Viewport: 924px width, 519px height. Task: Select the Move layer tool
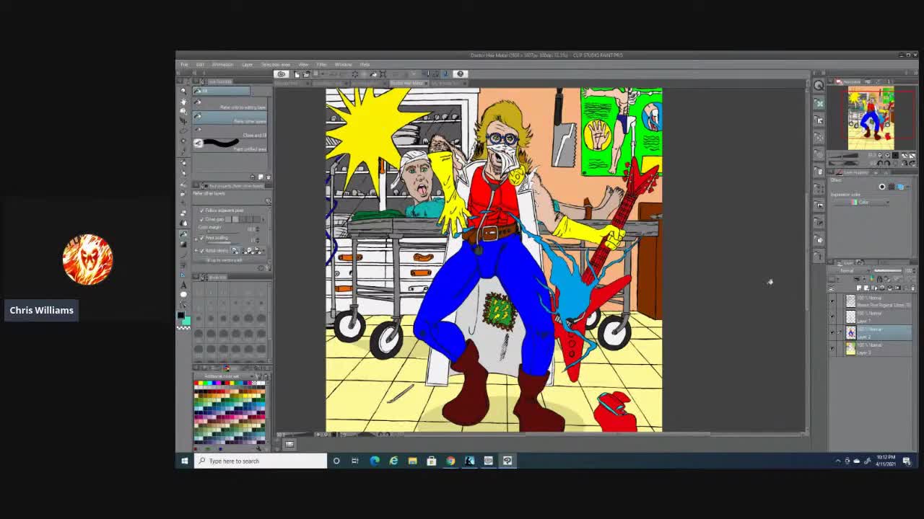click(183, 120)
